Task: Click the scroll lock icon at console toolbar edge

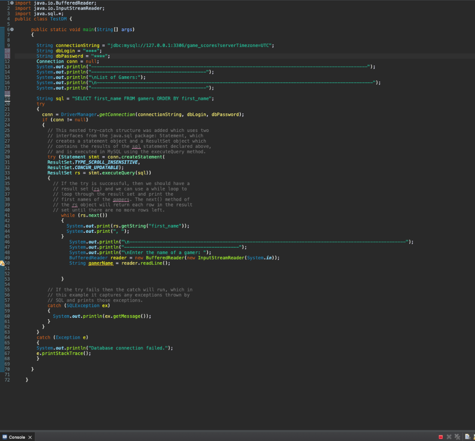Action: tap(474, 437)
